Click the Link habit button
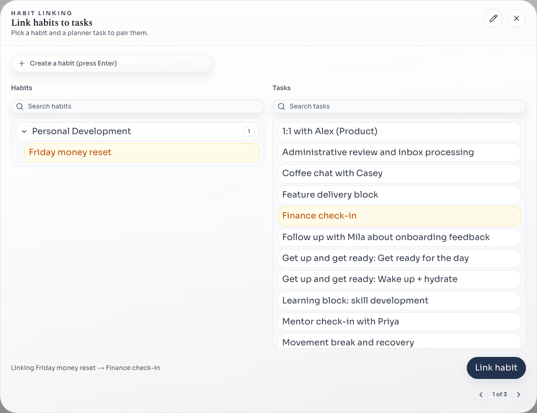 coord(496,367)
